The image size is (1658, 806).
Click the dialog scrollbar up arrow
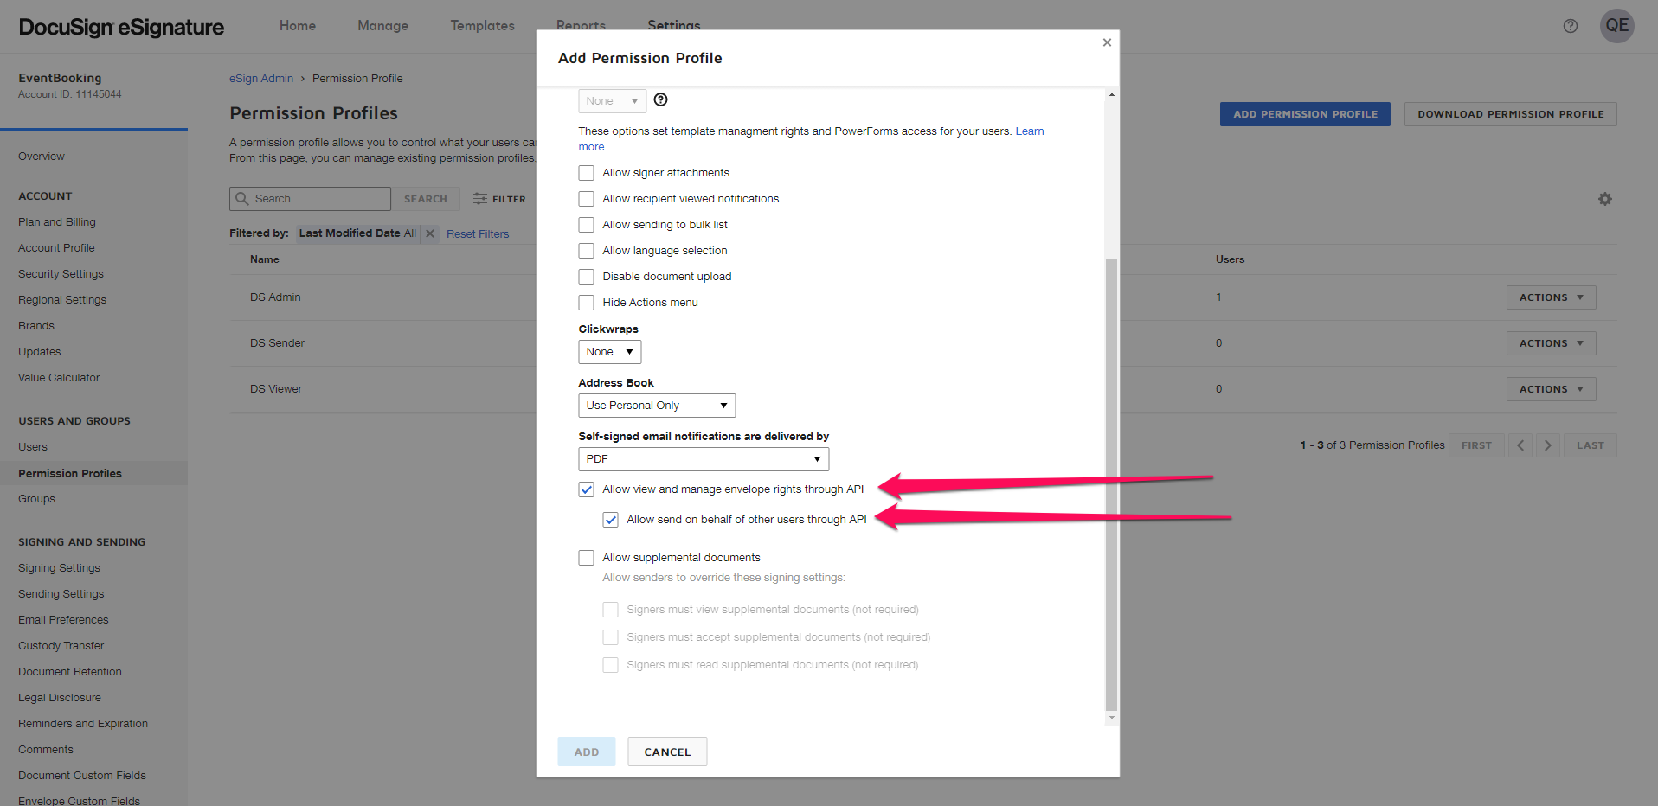click(1111, 94)
